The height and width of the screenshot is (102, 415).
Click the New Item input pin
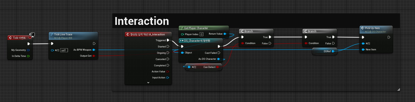click(x=363, y=50)
